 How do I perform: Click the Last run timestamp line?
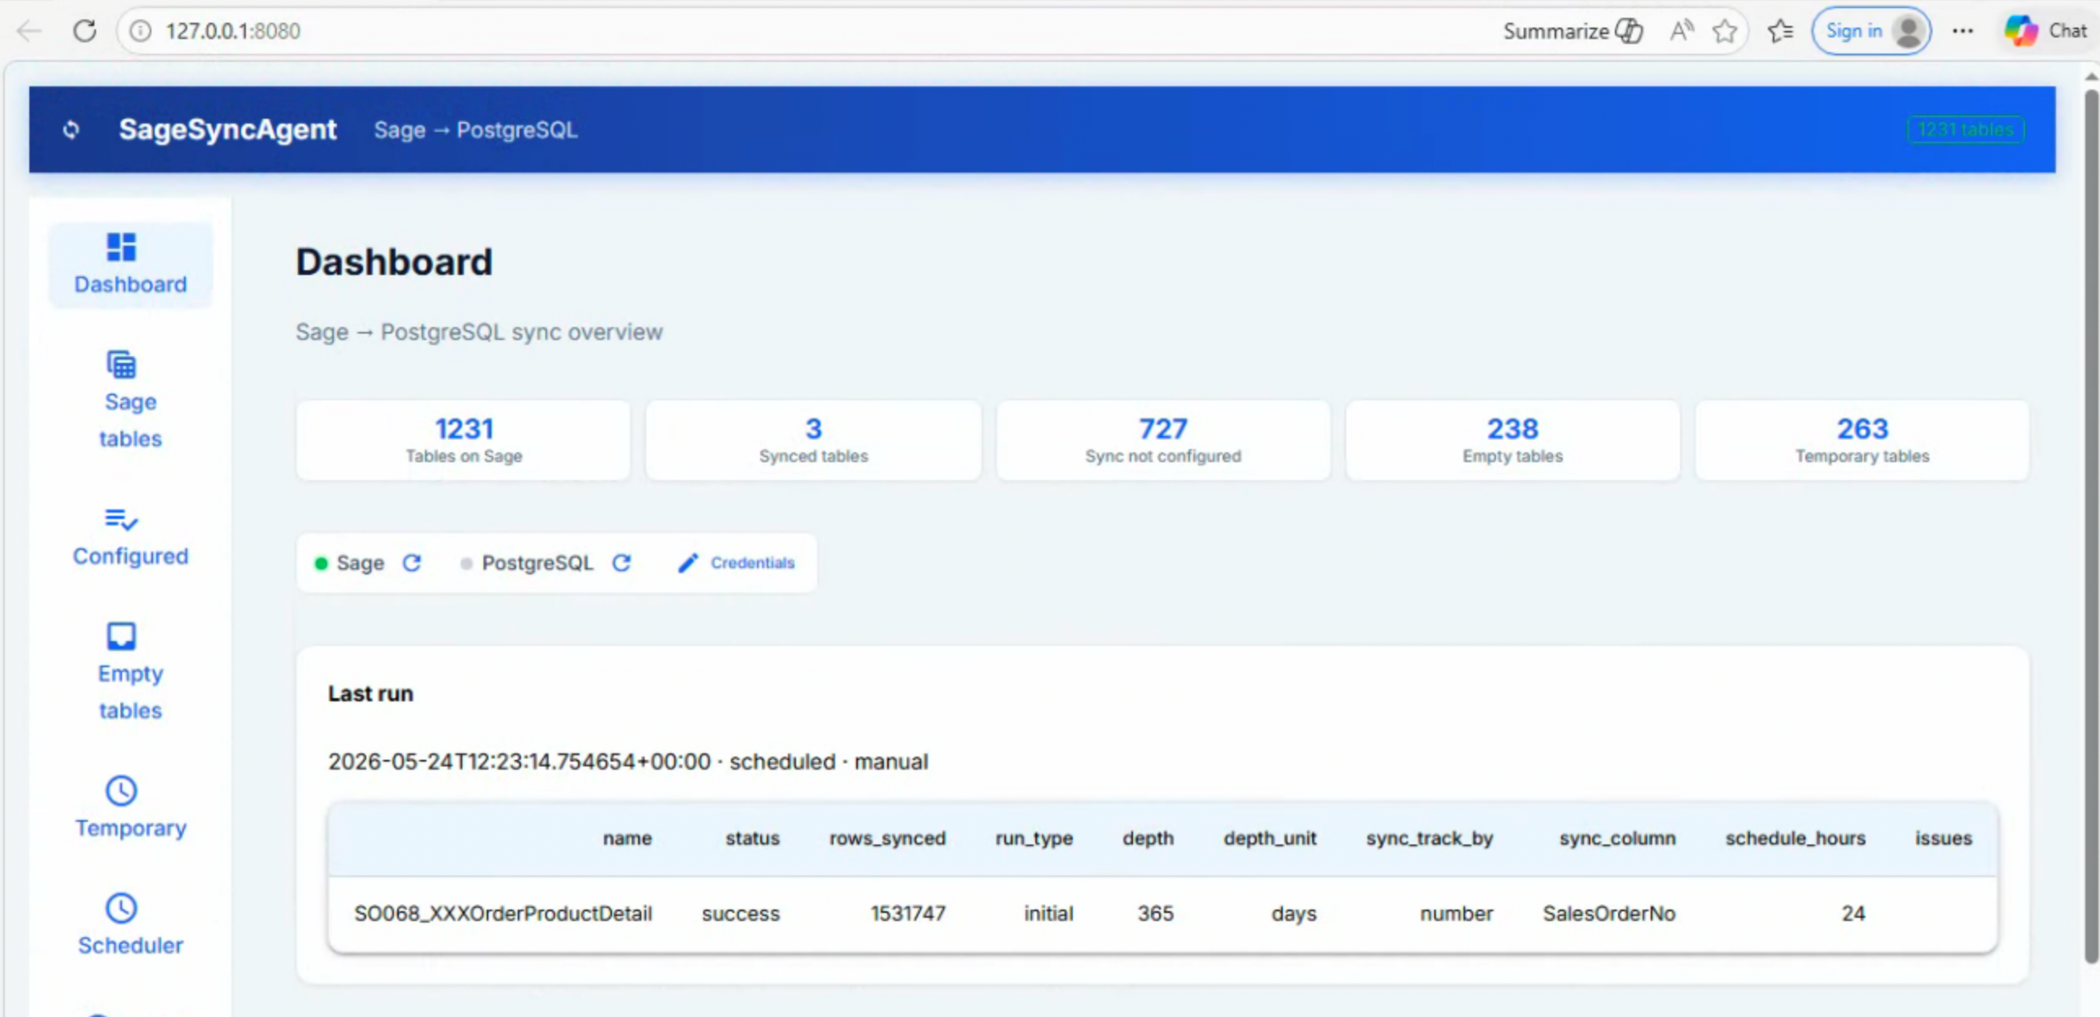point(628,761)
